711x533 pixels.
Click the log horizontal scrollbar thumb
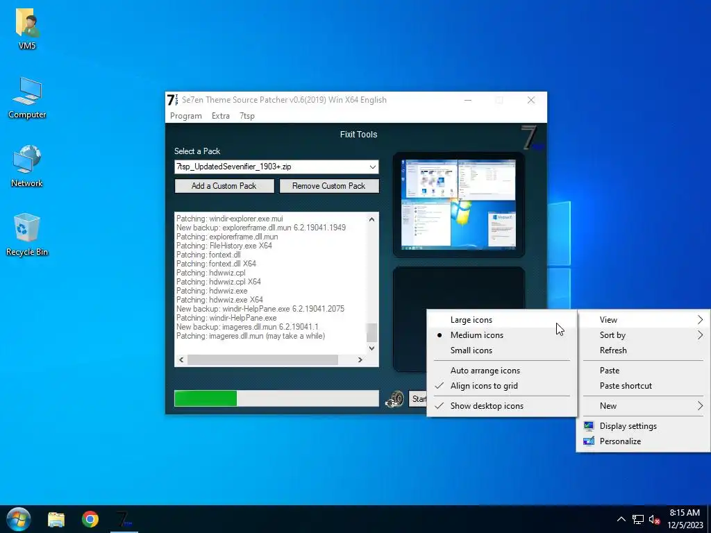coord(262,359)
